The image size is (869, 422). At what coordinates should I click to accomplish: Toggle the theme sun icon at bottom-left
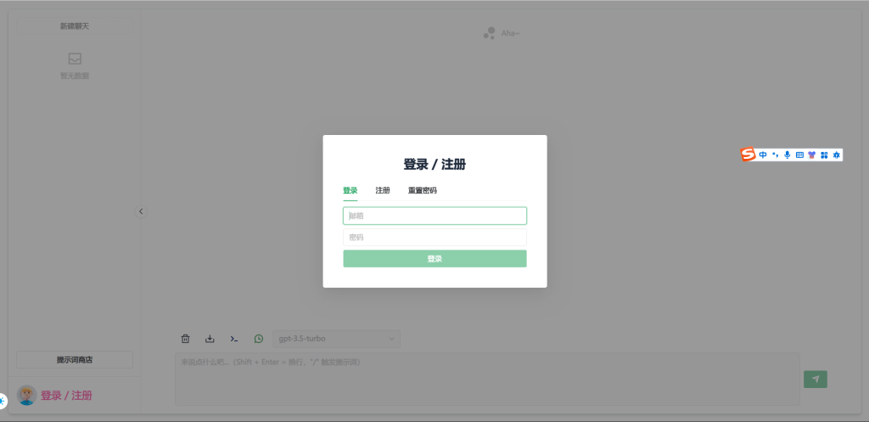(x=3, y=400)
